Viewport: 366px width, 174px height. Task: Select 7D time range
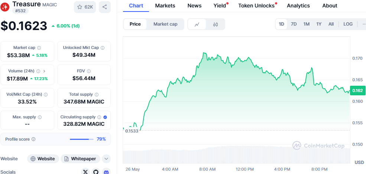[294, 24]
